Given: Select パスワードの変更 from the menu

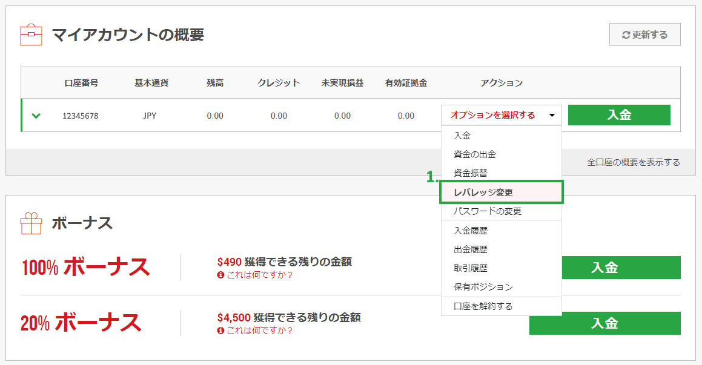Looking at the screenshot, I should coord(488,211).
